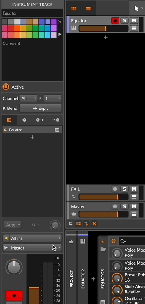Add a new track with the plus below Equator
145x304 pixels.
[106, 37]
